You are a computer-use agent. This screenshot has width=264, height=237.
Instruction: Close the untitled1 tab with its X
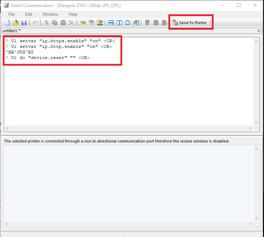[259, 31]
